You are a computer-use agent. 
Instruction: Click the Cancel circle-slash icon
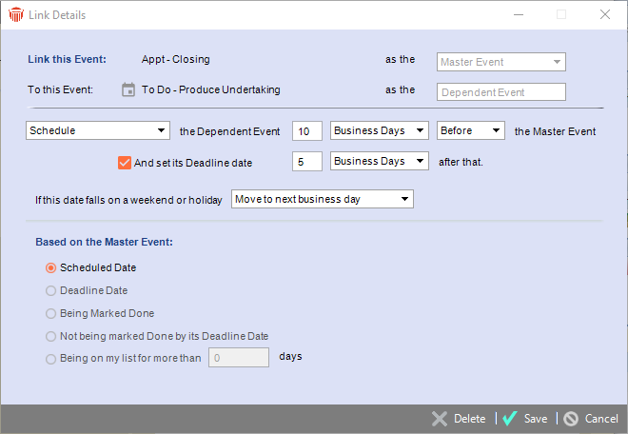(571, 419)
